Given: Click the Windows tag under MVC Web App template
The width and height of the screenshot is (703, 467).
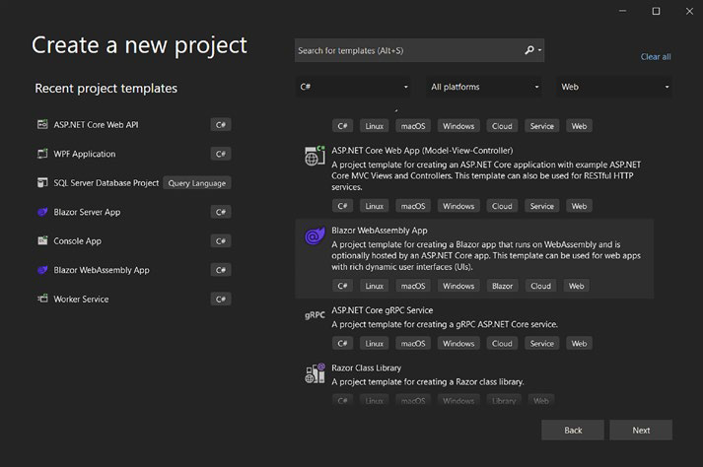Looking at the screenshot, I should (x=458, y=206).
